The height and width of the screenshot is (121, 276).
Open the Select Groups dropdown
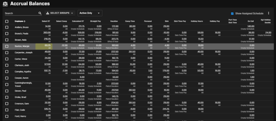click(x=60, y=13)
